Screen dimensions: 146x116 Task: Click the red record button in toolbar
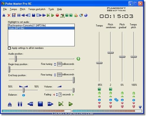coord(57,15)
